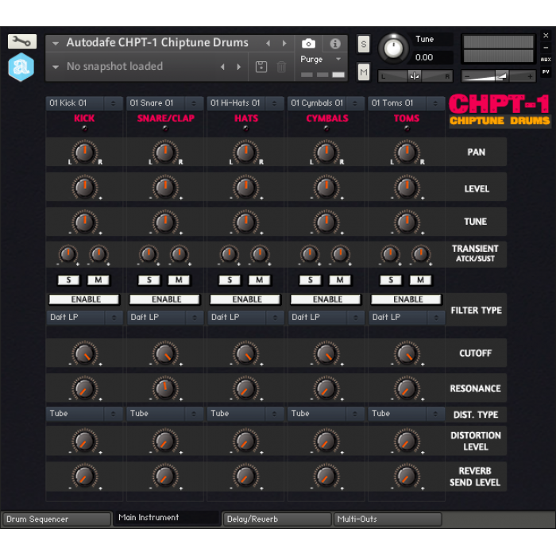Mute the HATS channel
Viewport: 556px width, 556px height.
(259, 280)
